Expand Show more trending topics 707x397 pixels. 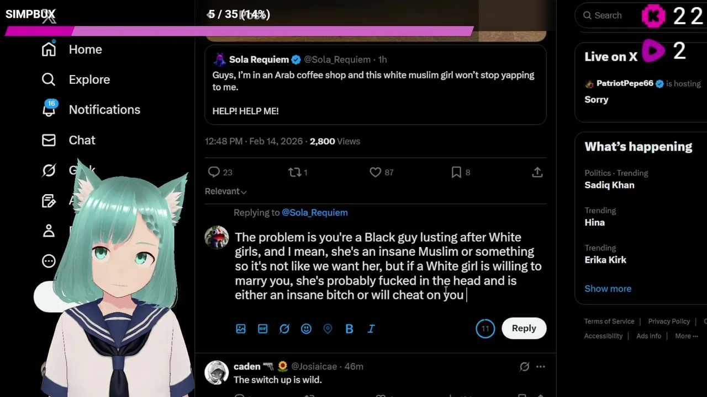pos(608,288)
